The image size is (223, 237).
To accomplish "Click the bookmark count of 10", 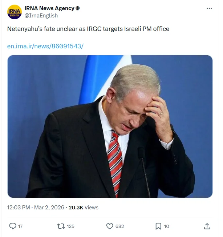I will [166, 226].
